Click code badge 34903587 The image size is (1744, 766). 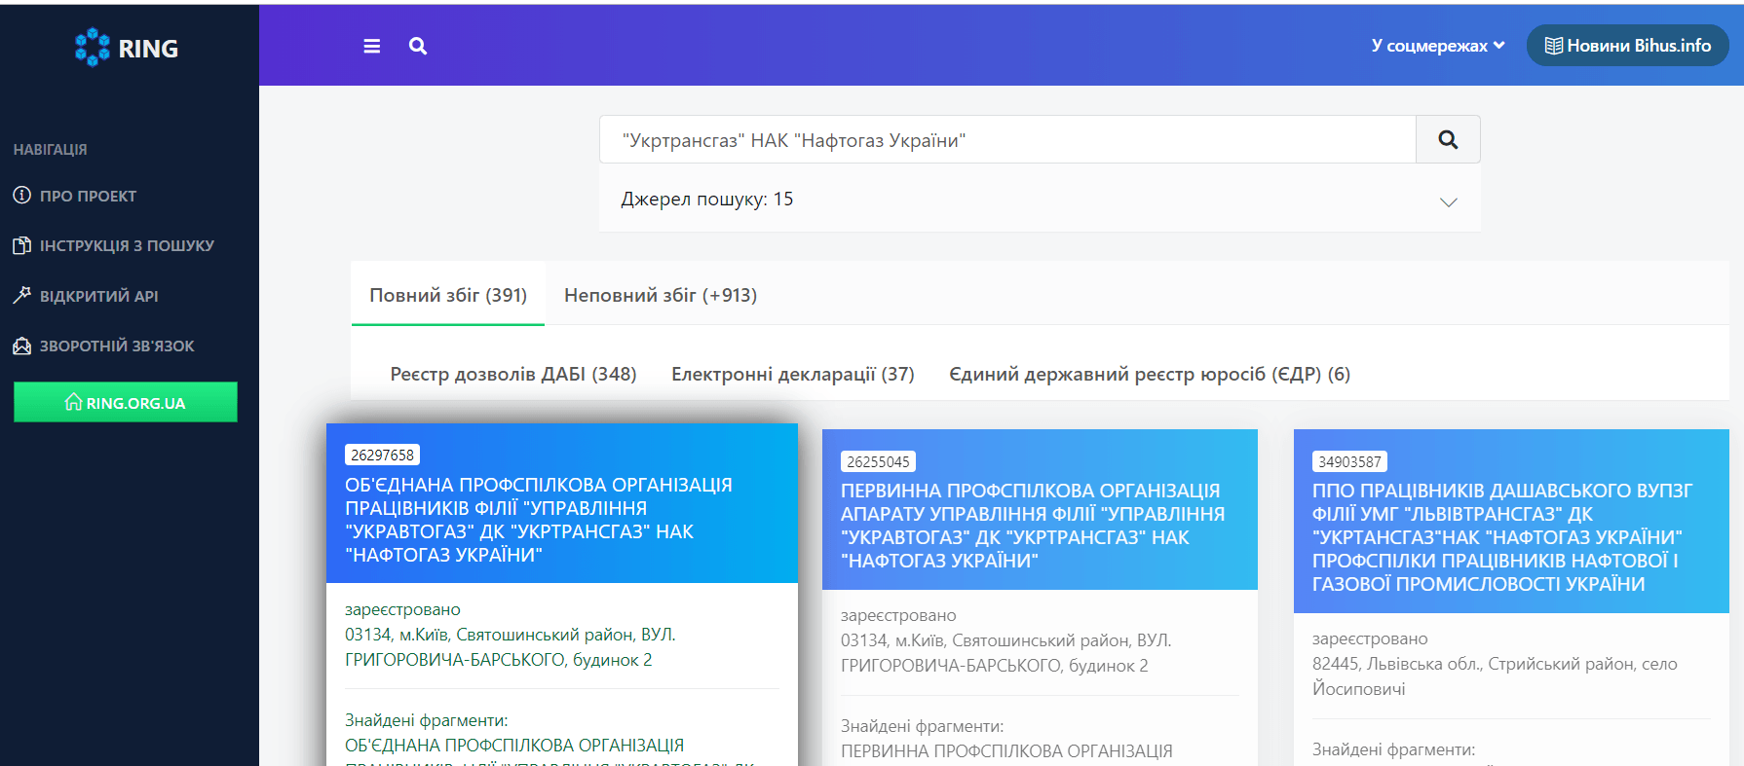coord(1349,461)
